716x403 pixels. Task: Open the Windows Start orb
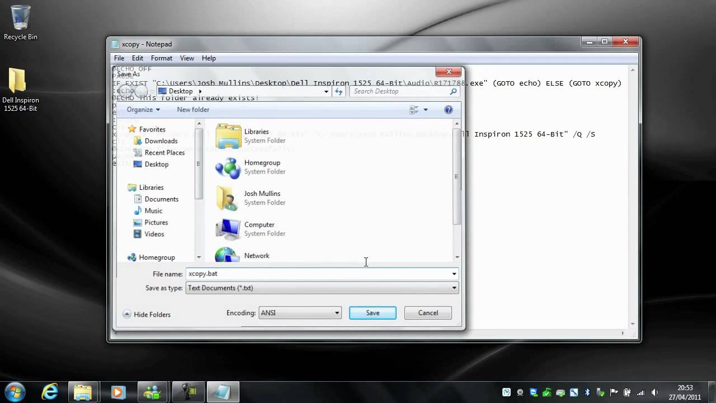click(x=15, y=392)
